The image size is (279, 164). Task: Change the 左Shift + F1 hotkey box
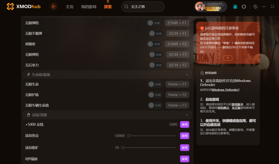tap(177, 23)
